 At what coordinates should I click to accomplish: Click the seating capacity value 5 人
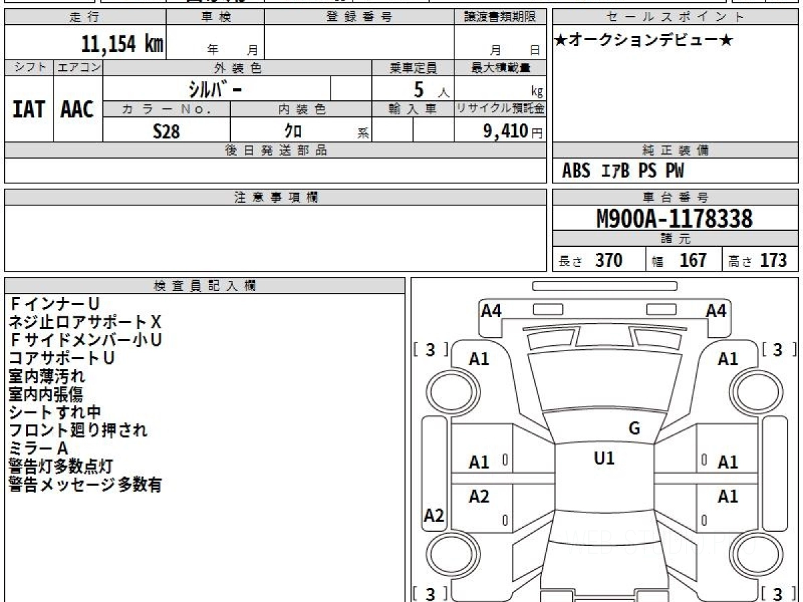pyautogui.click(x=431, y=89)
